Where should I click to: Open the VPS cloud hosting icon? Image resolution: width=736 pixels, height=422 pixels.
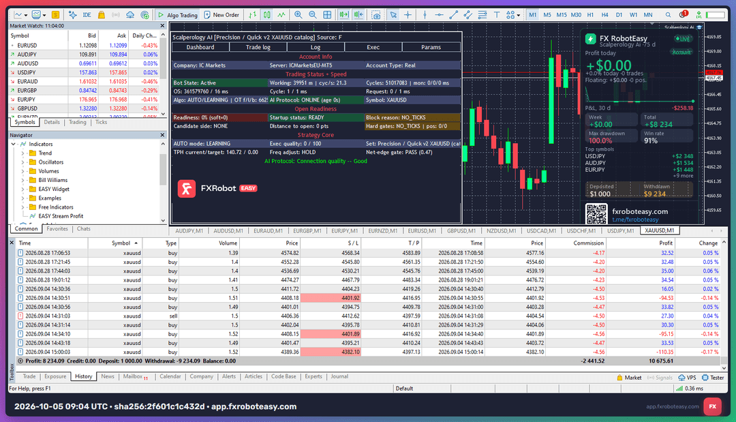130,14
